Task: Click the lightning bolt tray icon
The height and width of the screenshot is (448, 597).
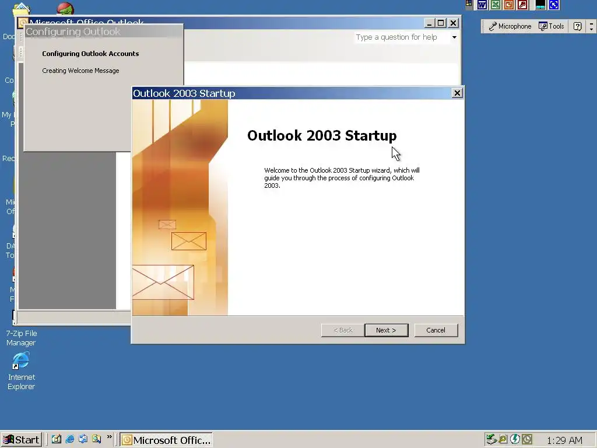Action: tap(515, 439)
